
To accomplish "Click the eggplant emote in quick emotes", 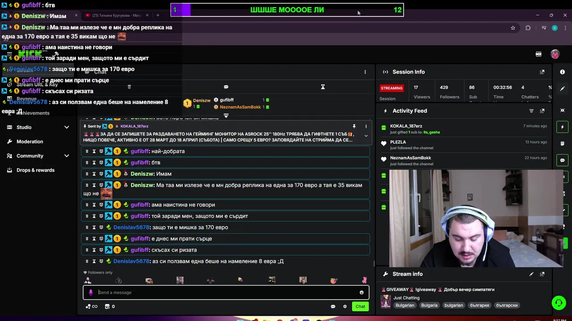I will coord(240,280).
